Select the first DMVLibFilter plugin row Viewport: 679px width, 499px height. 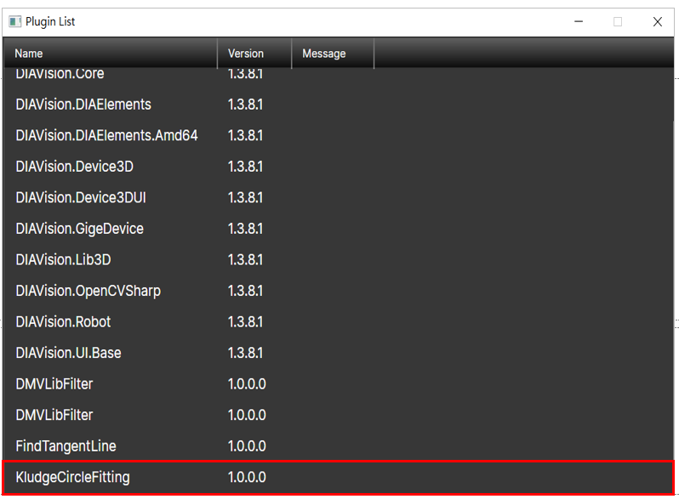click(54, 384)
